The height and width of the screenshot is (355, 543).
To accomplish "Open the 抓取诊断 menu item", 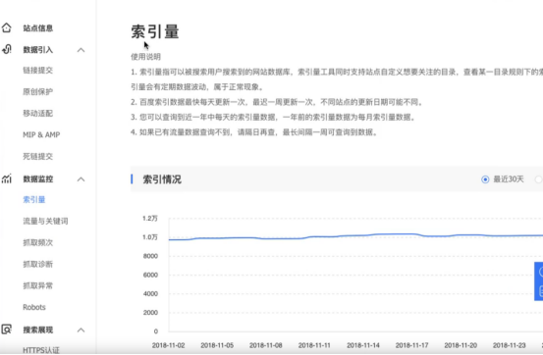I will [37, 265].
